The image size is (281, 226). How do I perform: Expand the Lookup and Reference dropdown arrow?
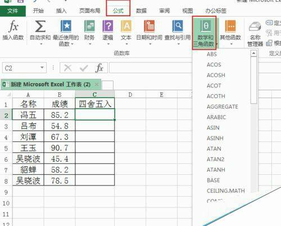click(179, 44)
